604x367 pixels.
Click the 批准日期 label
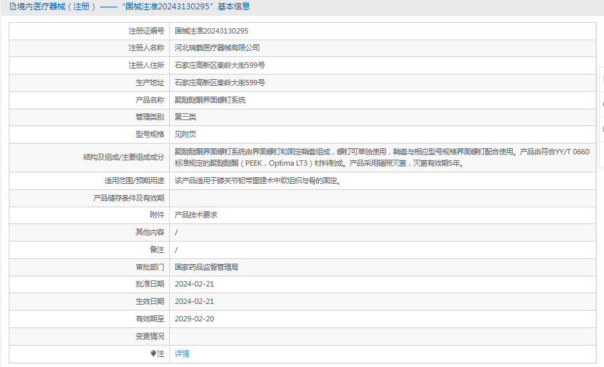(x=150, y=284)
